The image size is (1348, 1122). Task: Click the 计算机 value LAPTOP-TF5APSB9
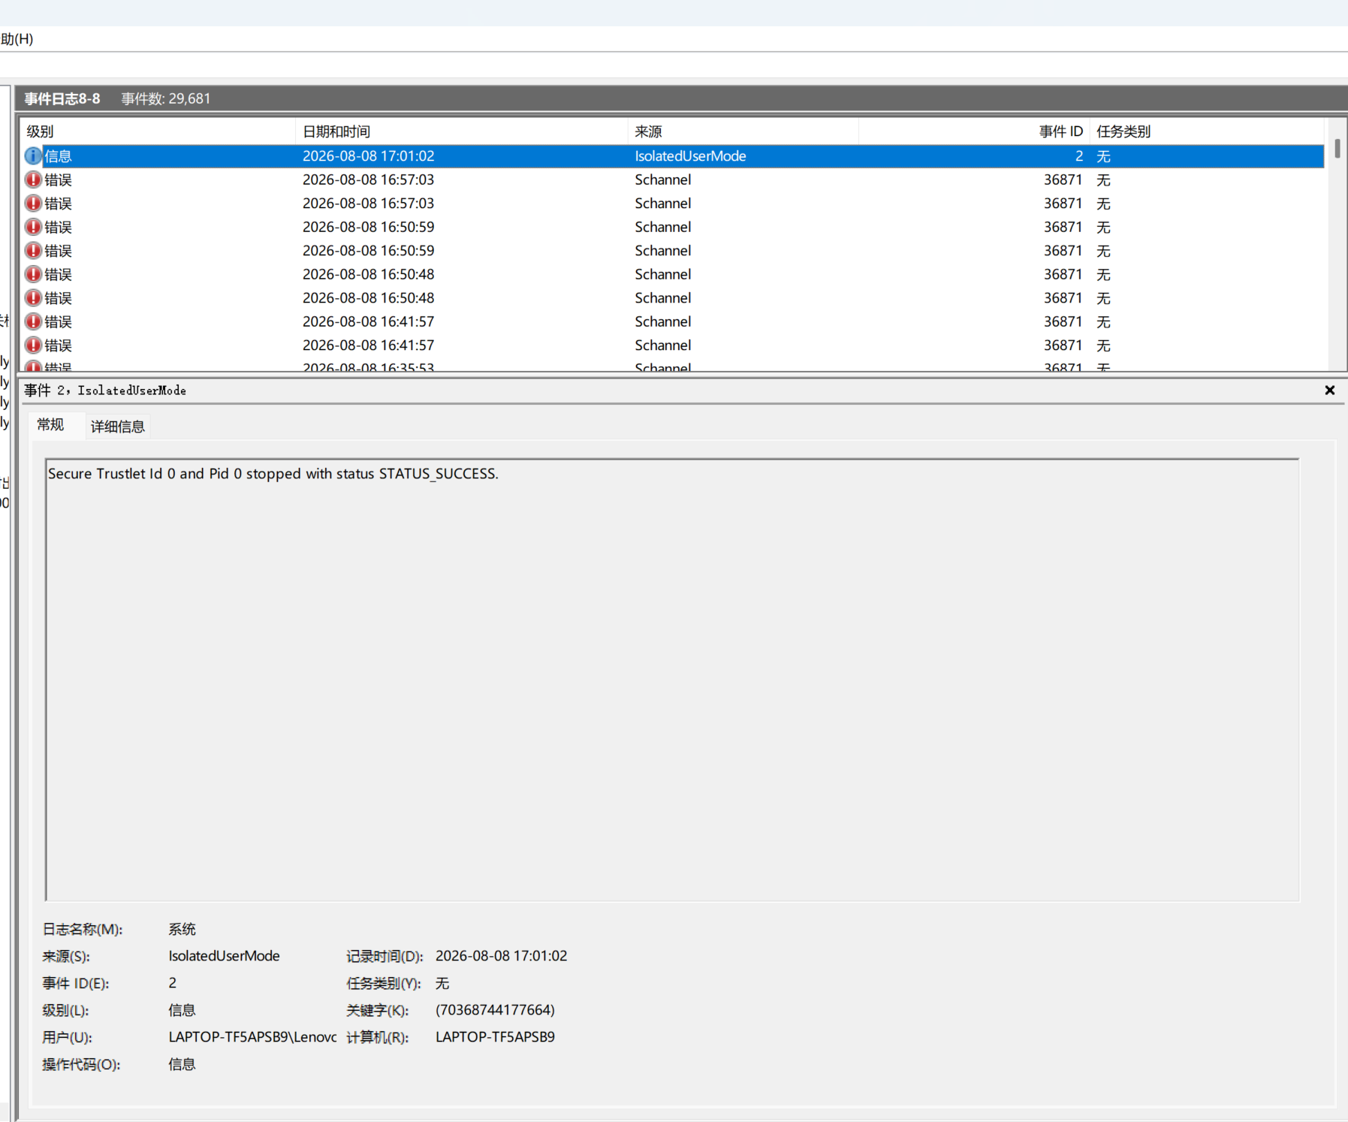[495, 1037]
